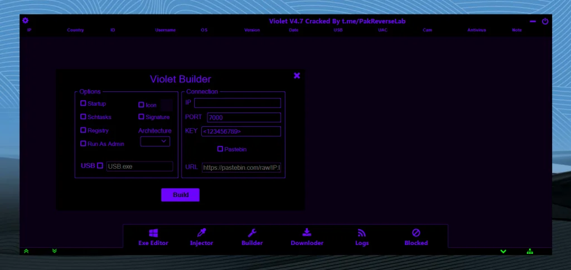This screenshot has height=270, width=571.
Task: Open settings via the gear icon
Action: coord(25,21)
